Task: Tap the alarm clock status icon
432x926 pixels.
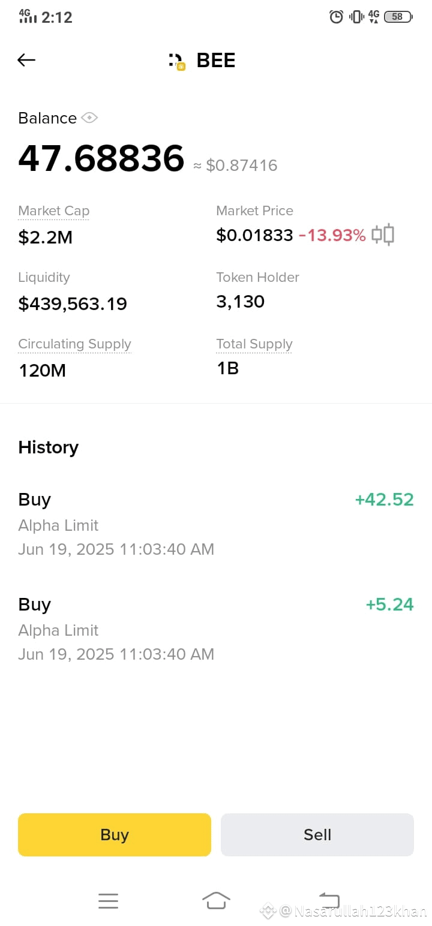Action: [x=337, y=17]
